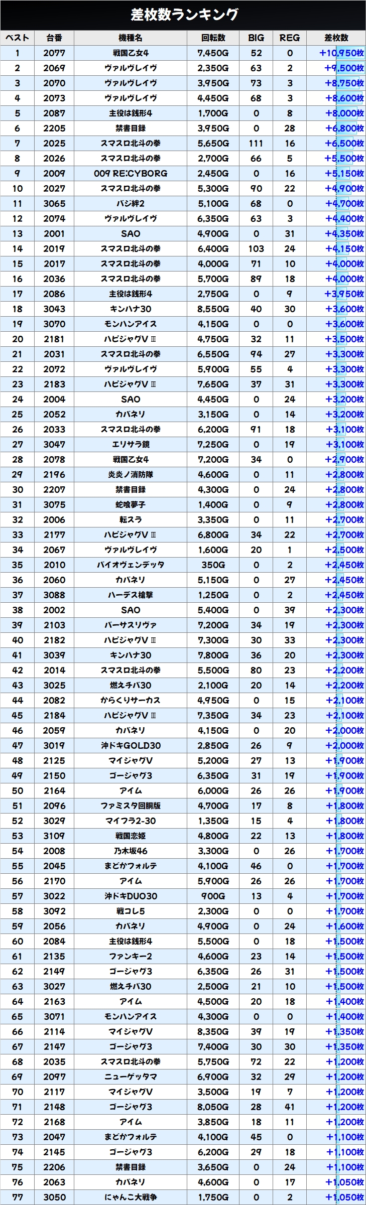The width and height of the screenshot is (366, 1205).
Task: Click the +10,950枚 difference bar
Action: (341, 53)
